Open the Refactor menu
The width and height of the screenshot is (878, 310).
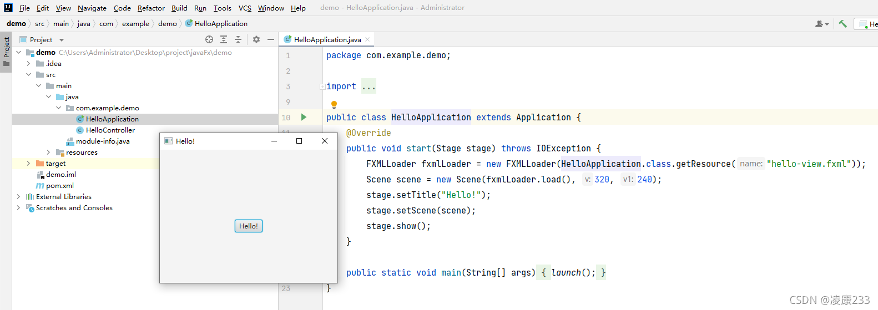pos(151,8)
